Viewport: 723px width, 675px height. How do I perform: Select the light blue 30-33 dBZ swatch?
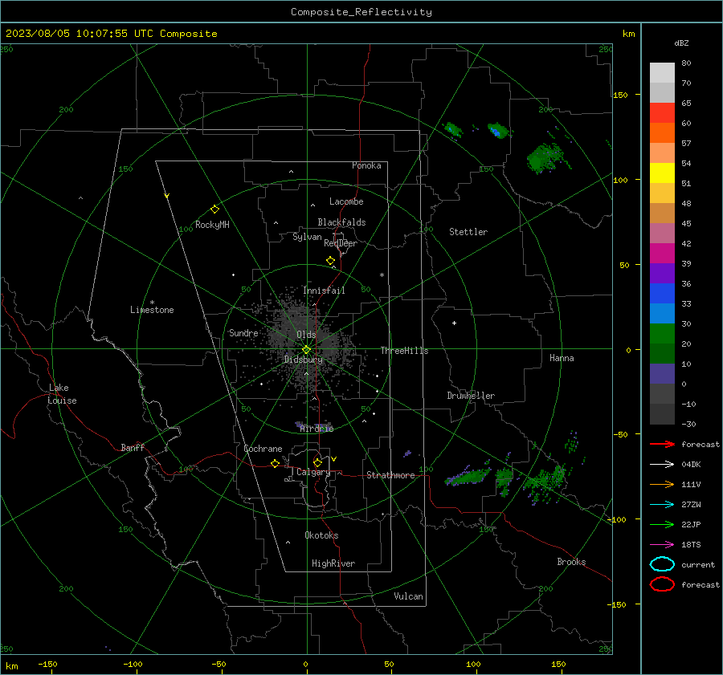(662, 314)
